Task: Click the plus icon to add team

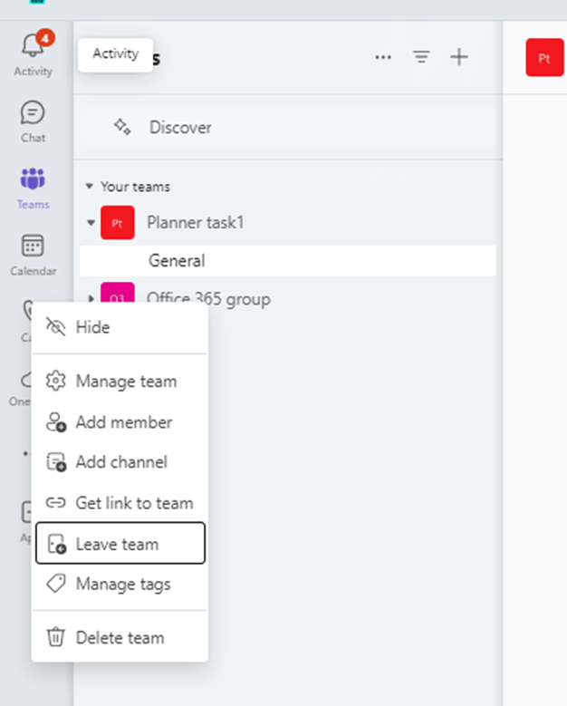Action: (x=459, y=57)
